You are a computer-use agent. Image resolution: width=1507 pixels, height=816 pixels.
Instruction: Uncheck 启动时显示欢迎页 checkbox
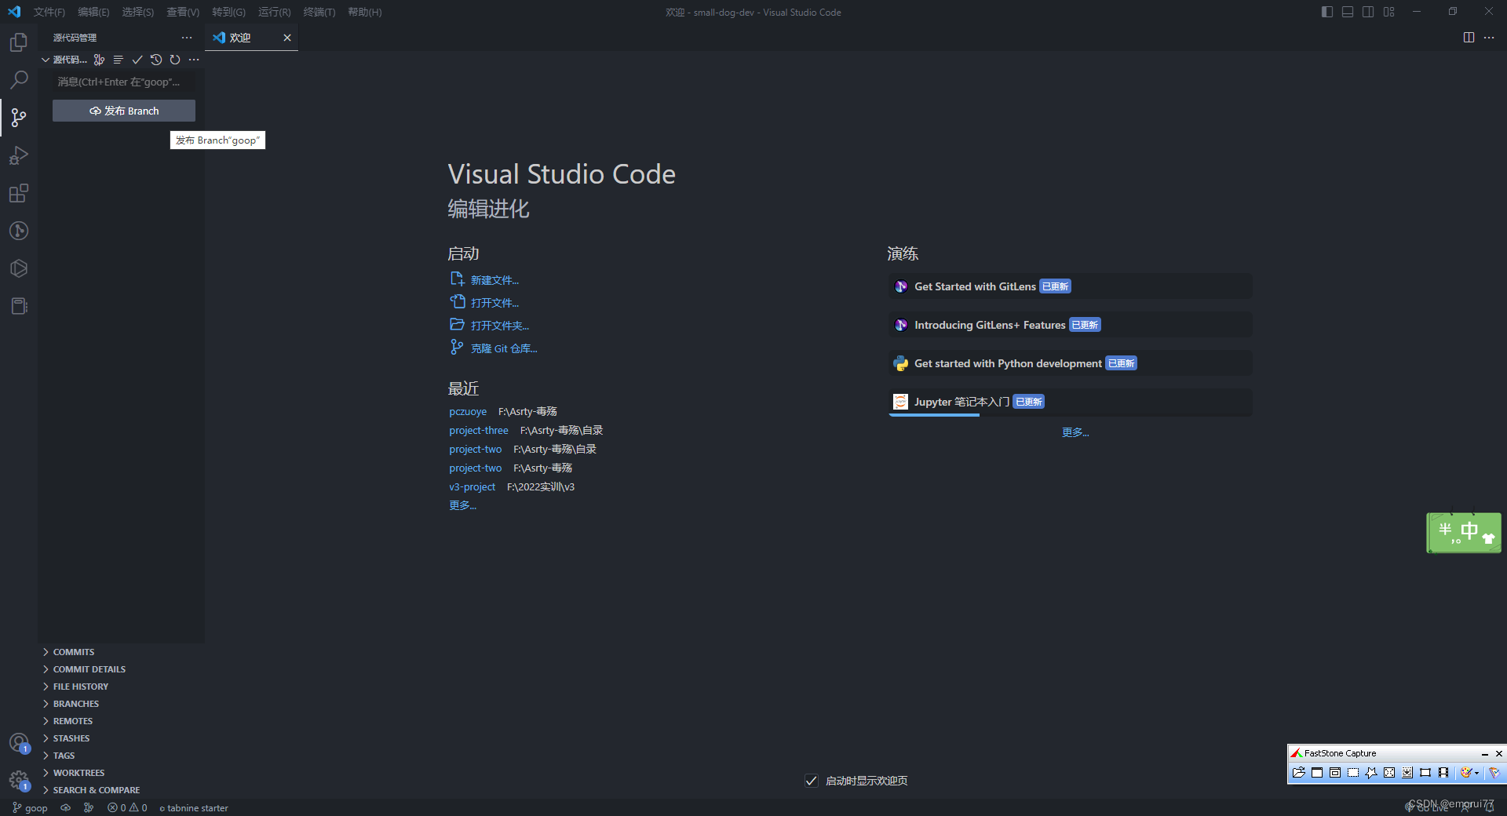(812, 781)
